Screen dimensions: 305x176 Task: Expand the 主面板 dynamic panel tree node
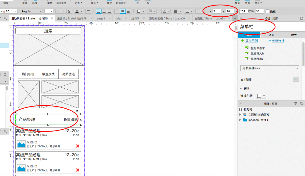tap(240, 115)
